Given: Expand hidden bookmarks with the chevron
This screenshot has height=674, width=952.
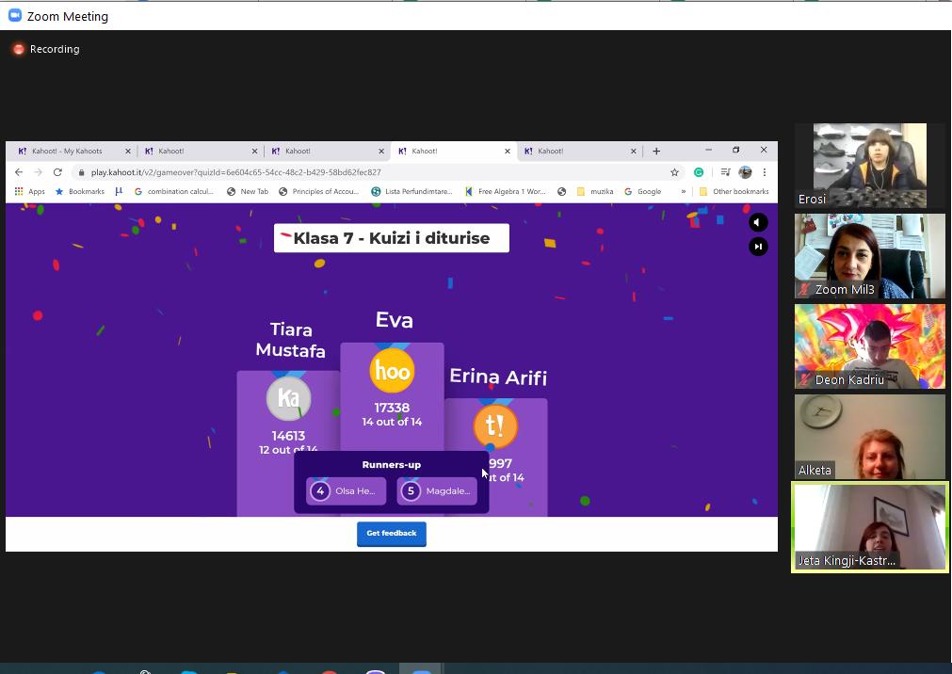Looking at the screenshot, I should tap(683, 191).
